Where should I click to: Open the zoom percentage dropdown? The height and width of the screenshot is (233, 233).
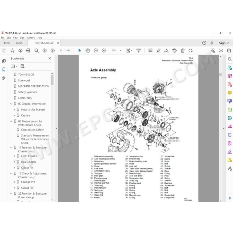coord(120,51)
